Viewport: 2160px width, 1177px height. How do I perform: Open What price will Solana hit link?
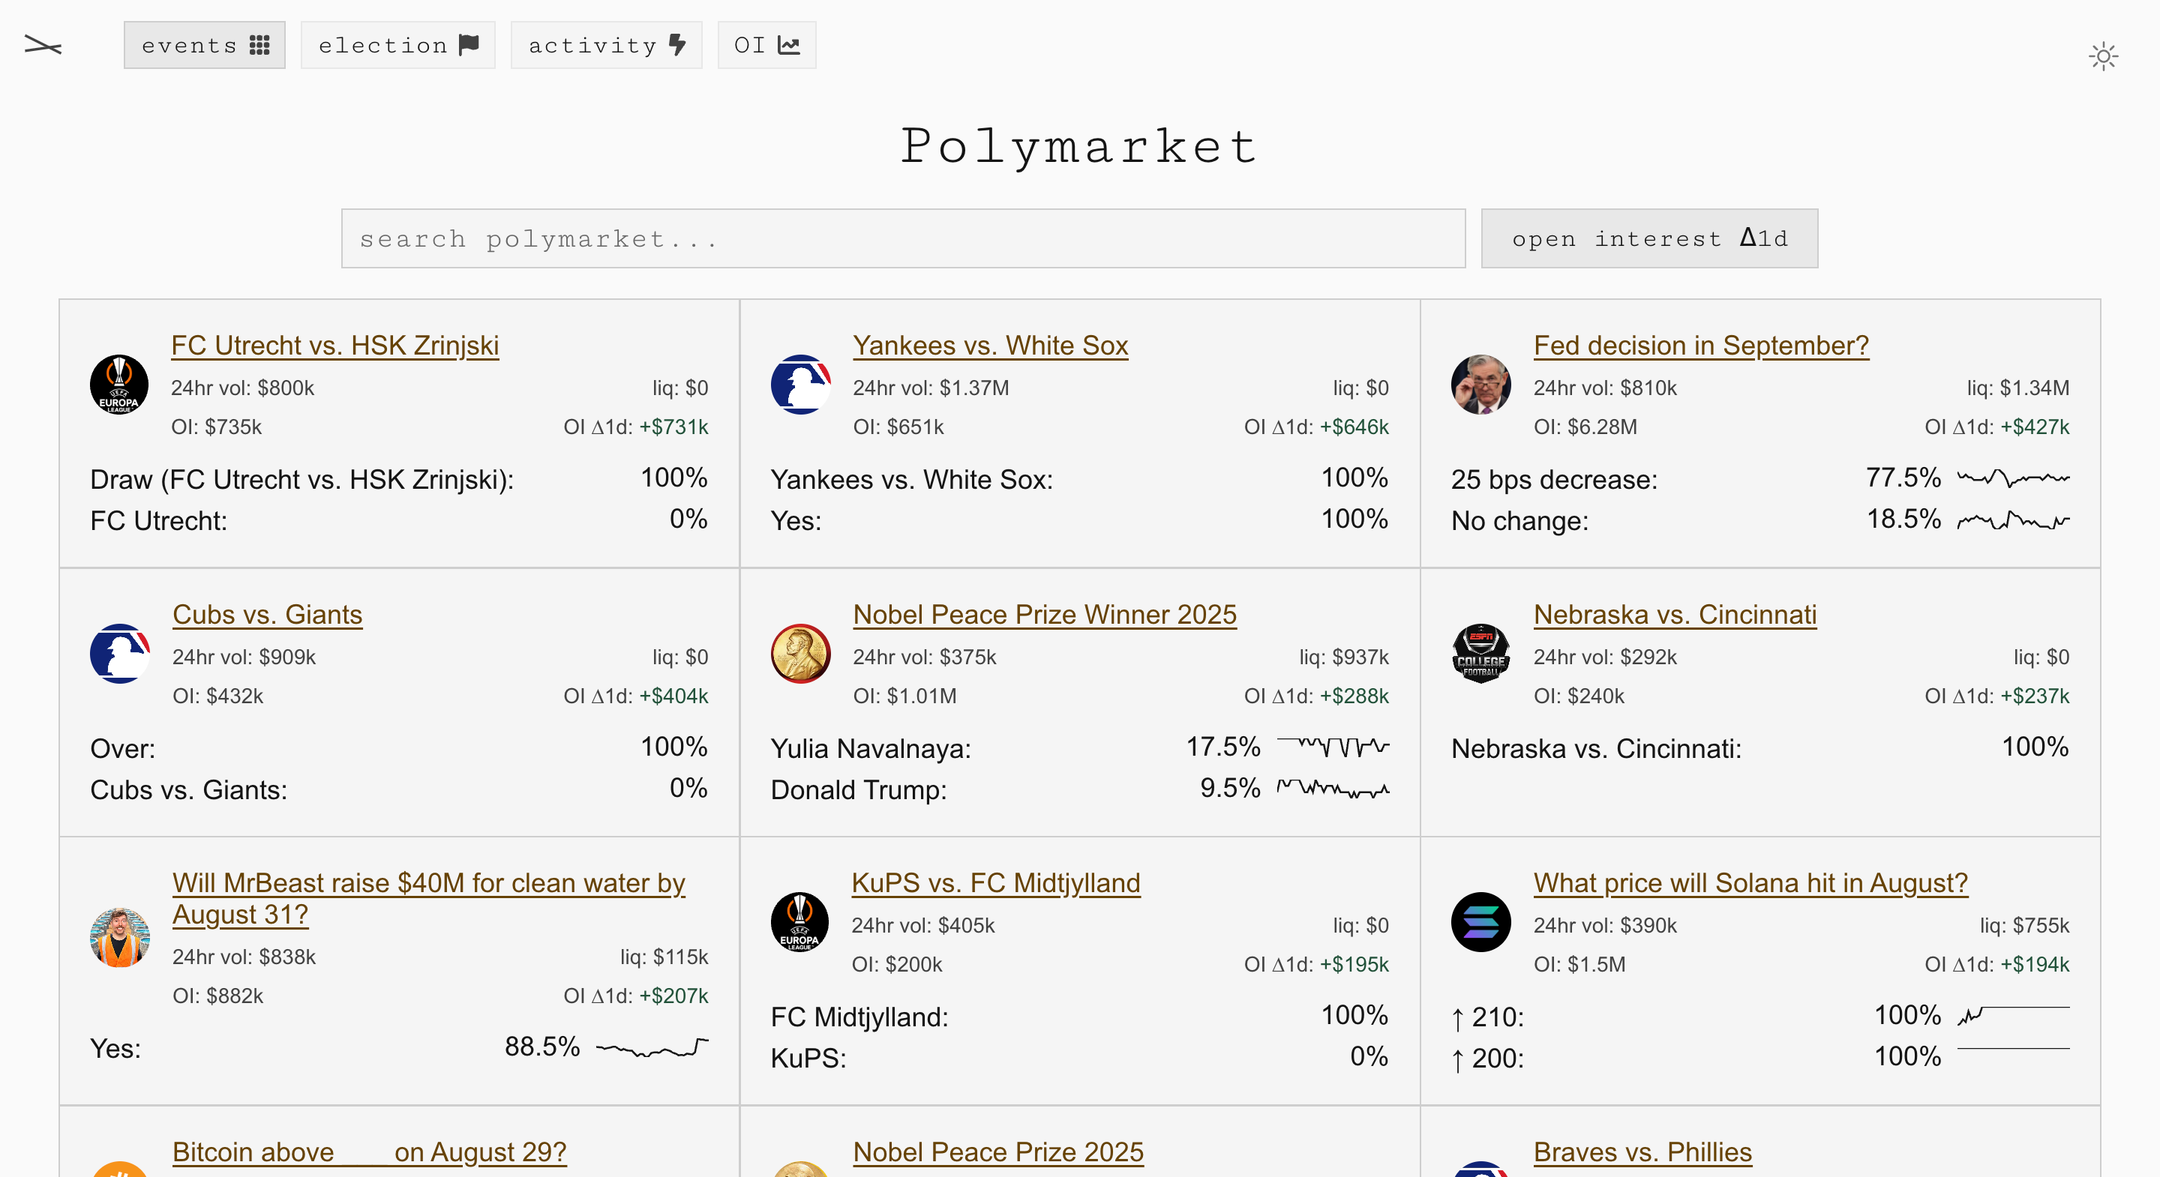pyautogui.click(x=1749, y=883)
